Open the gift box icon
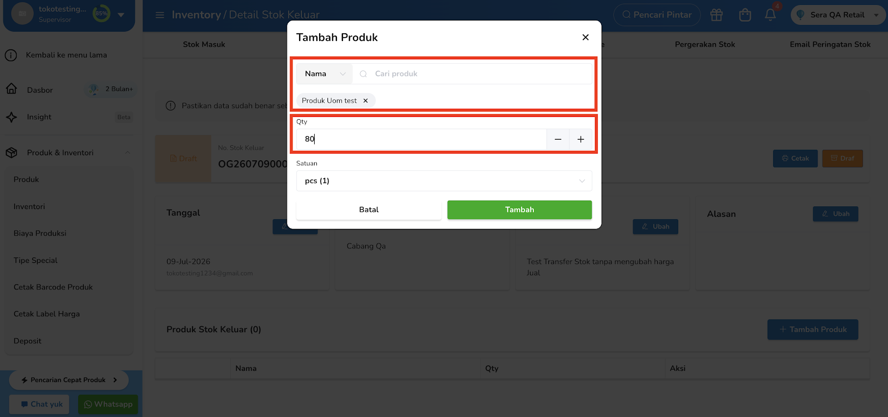Viewport: 888px width, 417px height. 717,15
